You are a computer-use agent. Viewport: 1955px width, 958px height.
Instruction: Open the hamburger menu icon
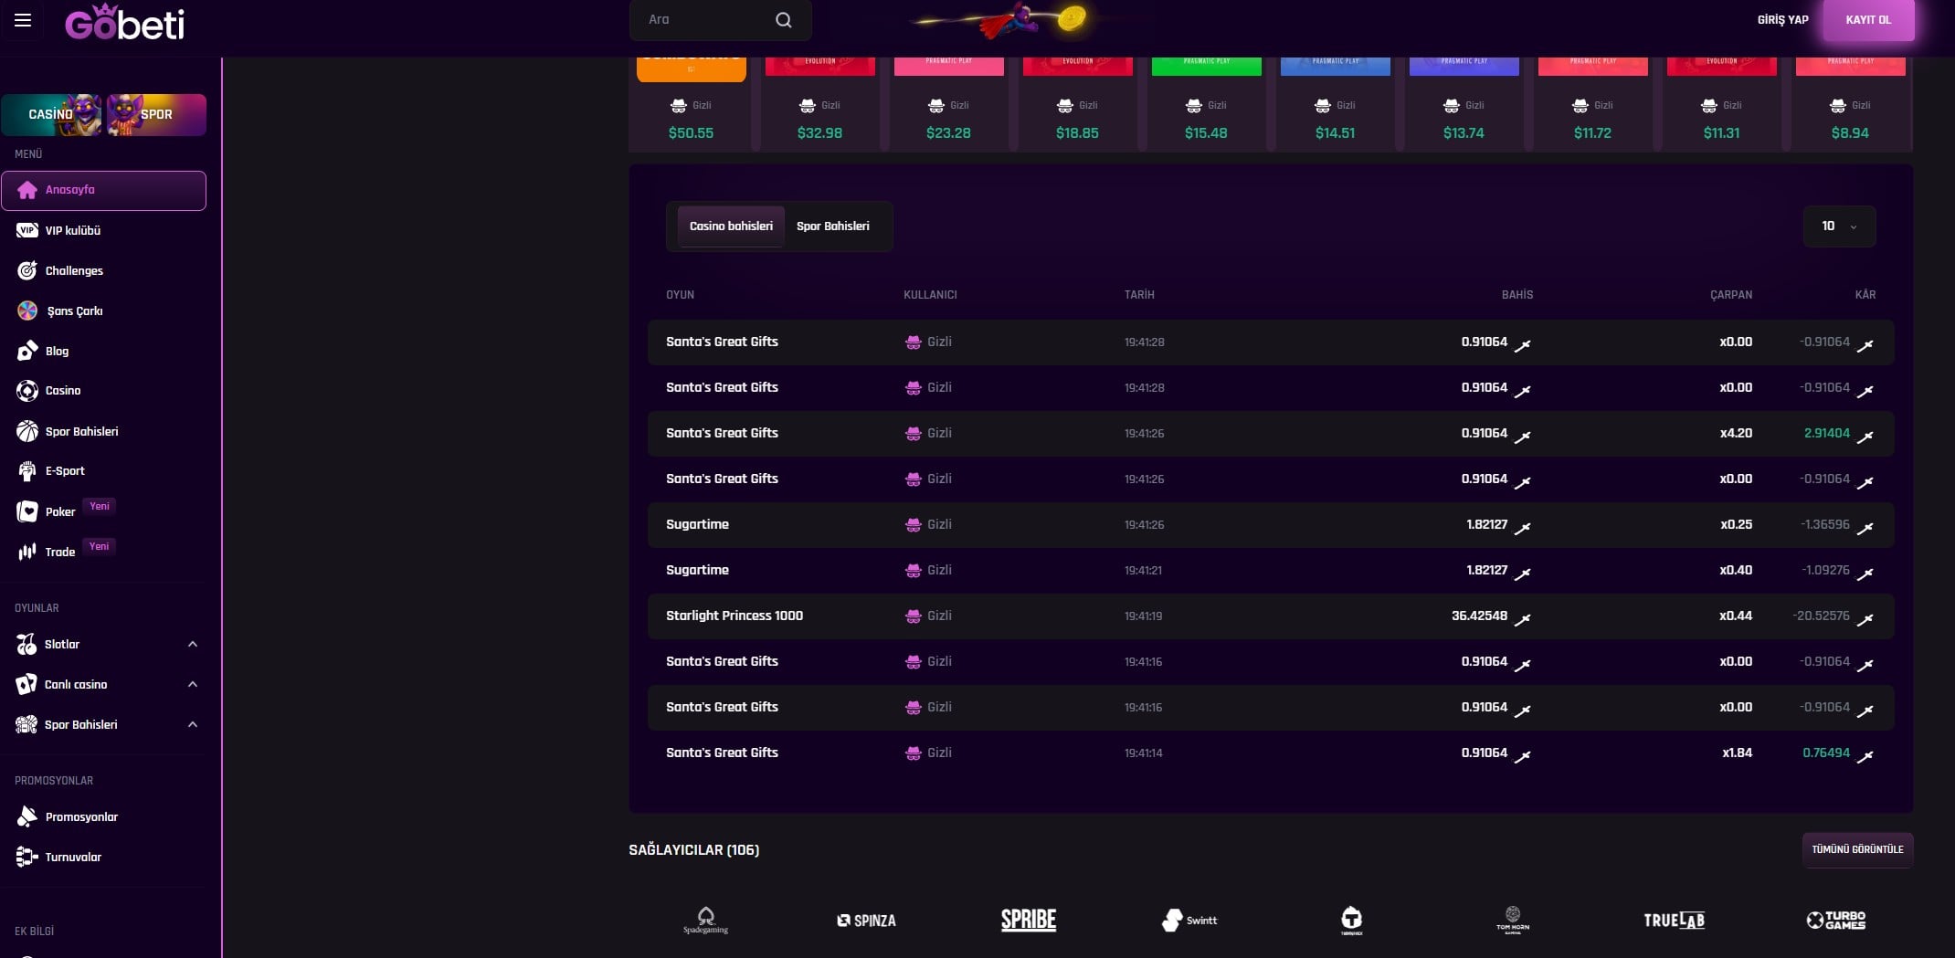[x=23, y=20]
